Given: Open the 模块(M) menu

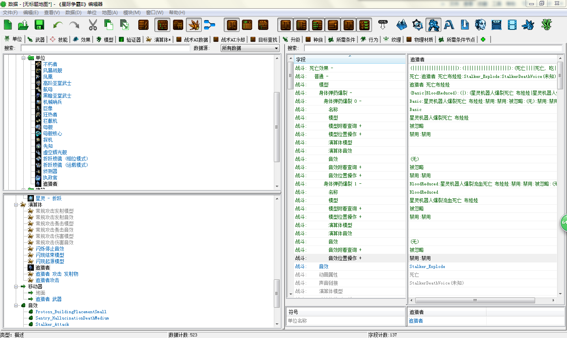Looking at the screenshot, I should point(132,13).
